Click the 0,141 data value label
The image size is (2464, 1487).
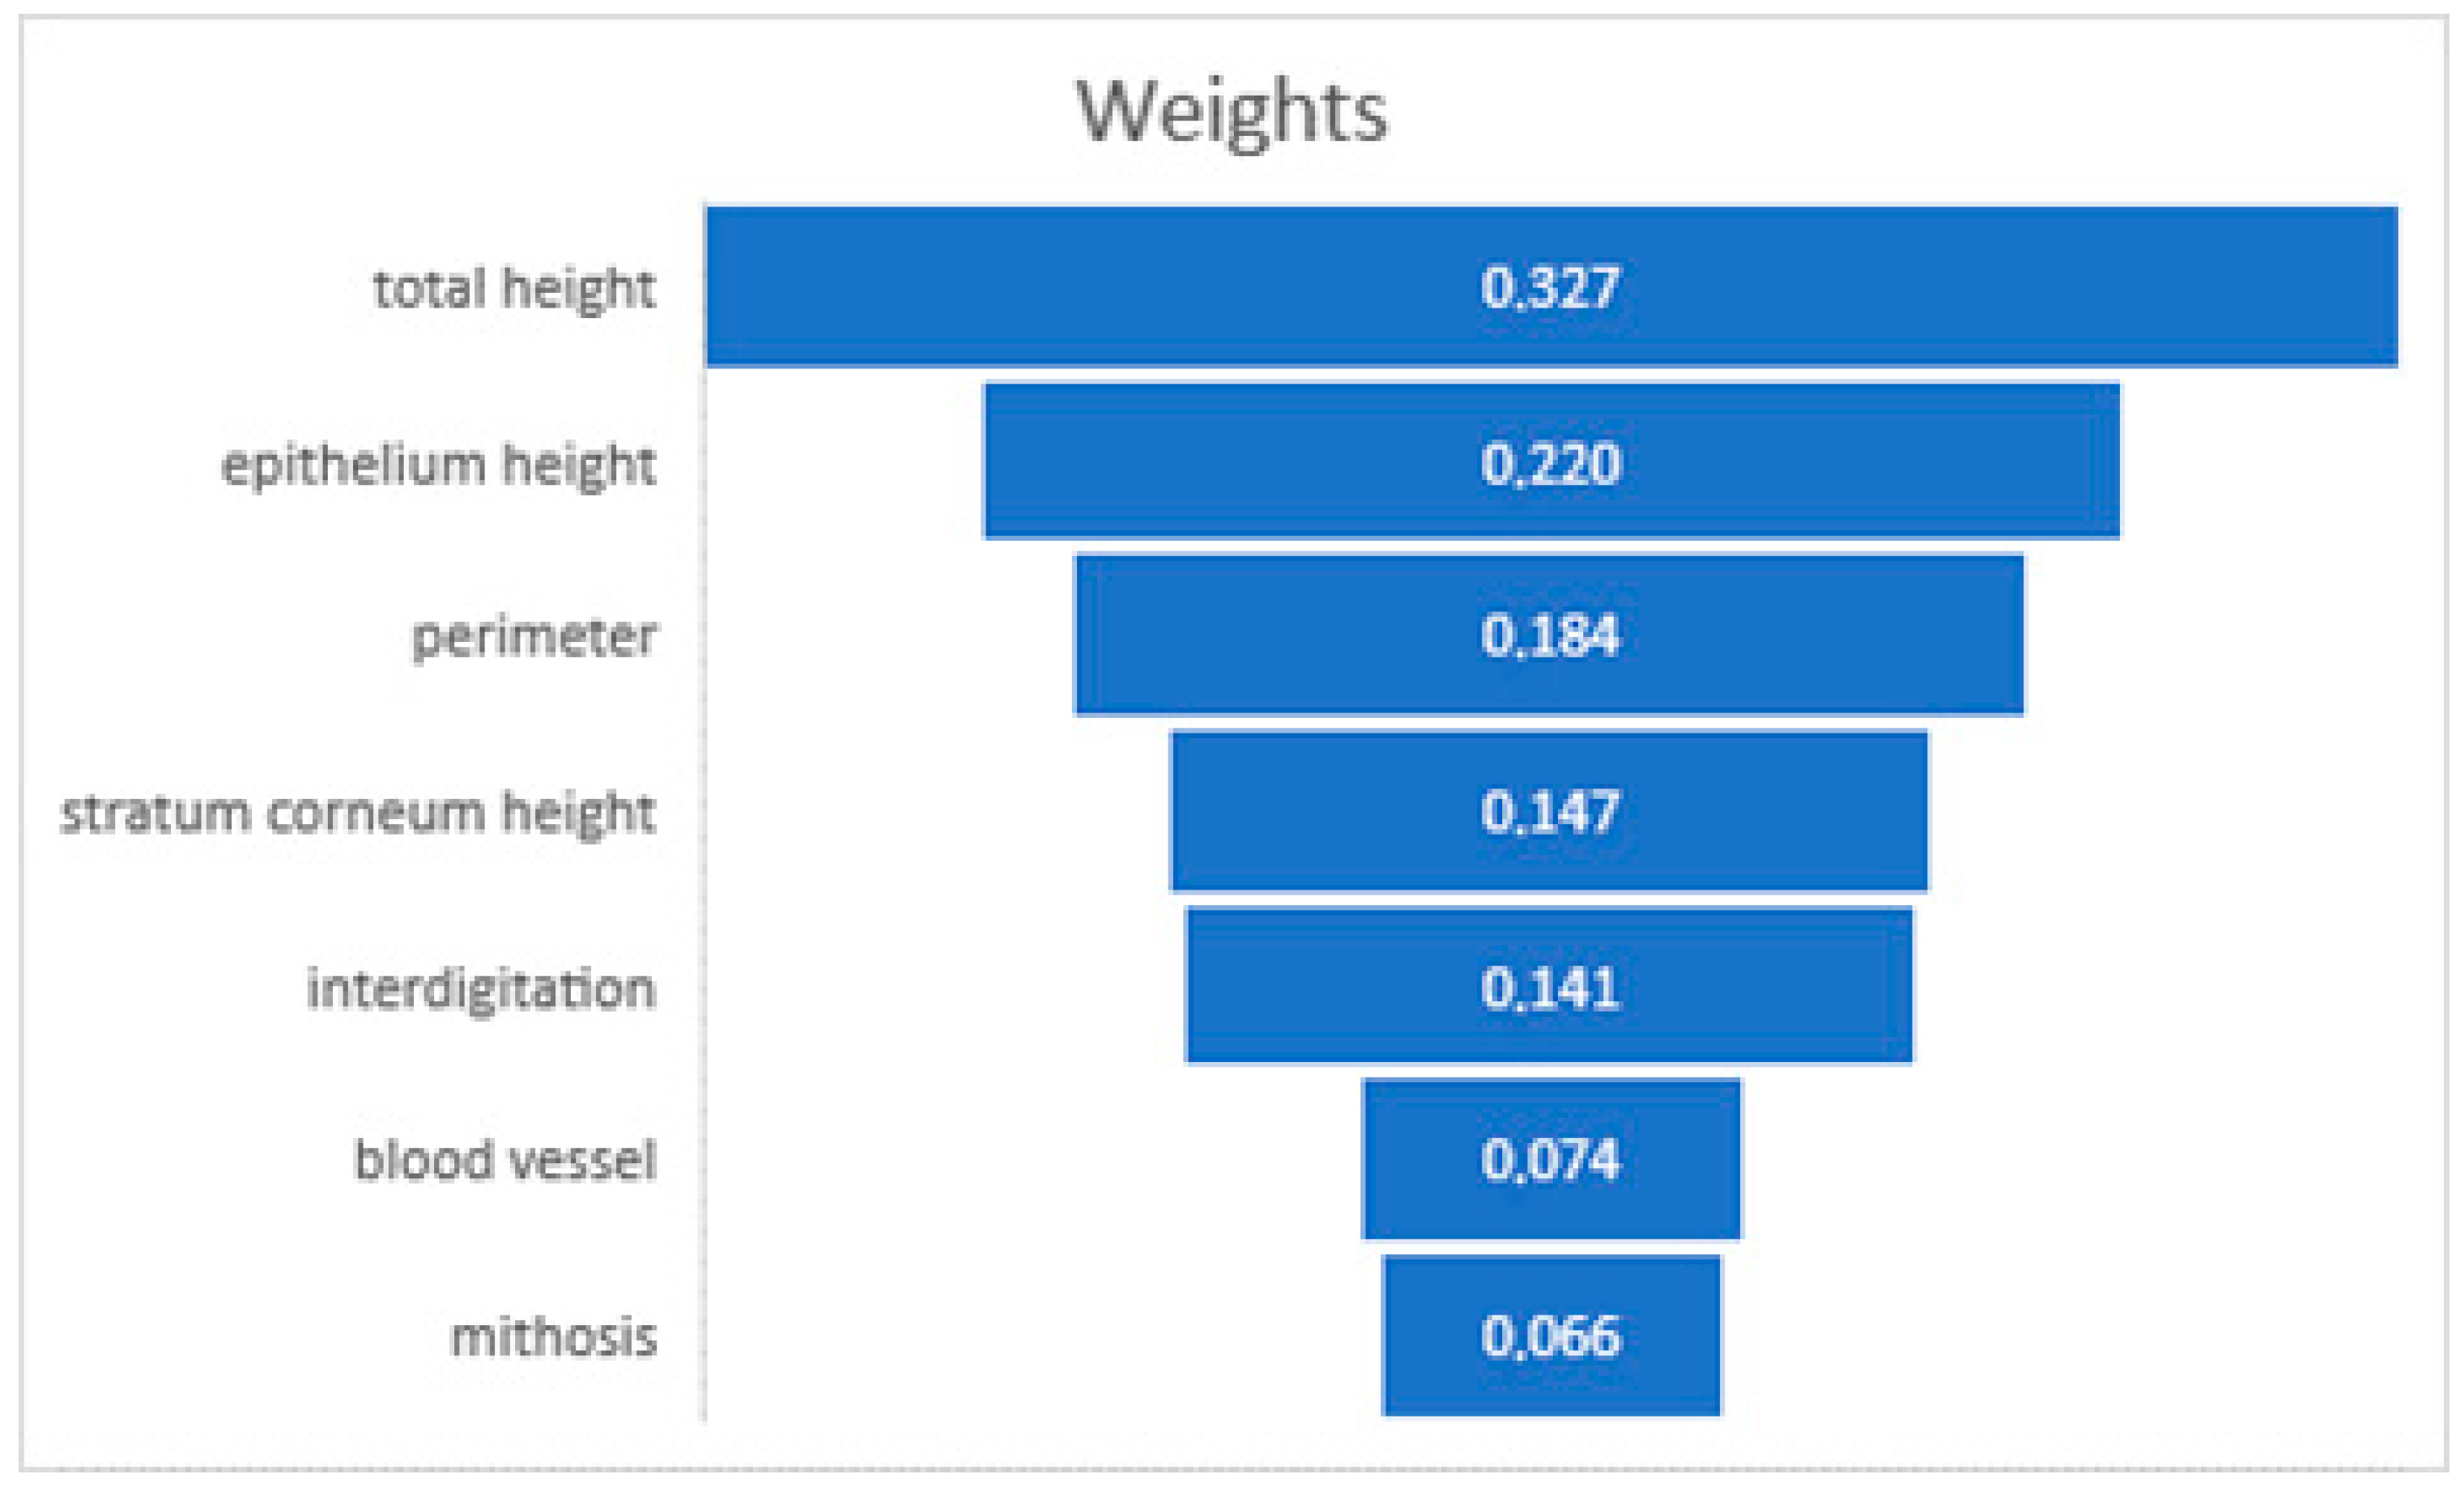[x=1549, y=988]
